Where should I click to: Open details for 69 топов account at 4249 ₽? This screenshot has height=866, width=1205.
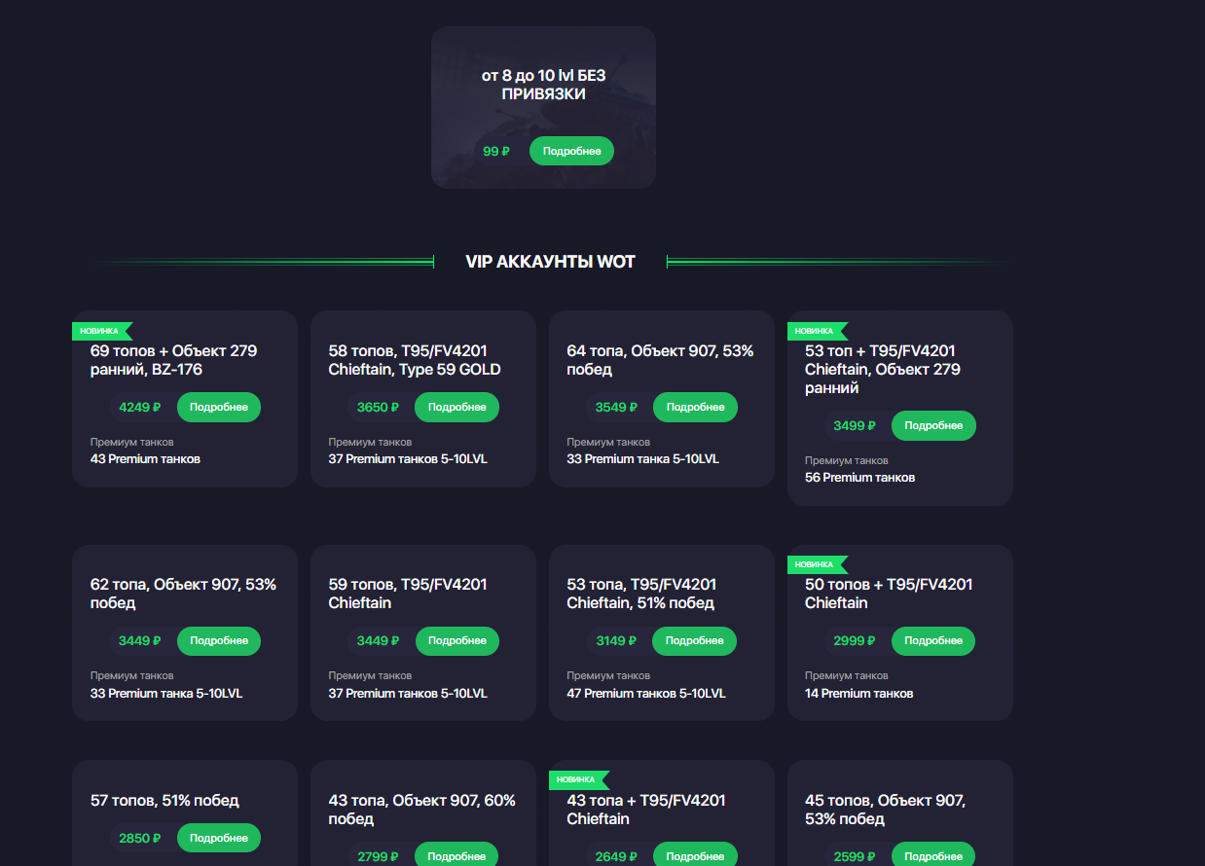click(219, 407)
